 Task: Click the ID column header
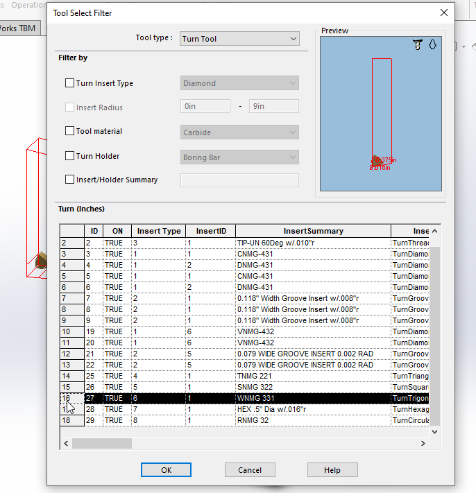(94, 231)
